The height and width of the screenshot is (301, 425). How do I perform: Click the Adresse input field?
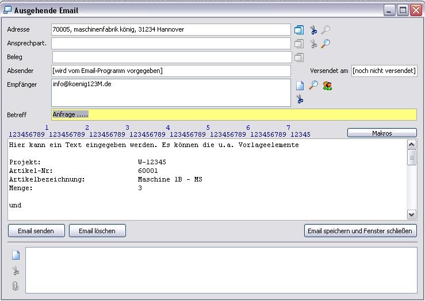[x=171, y=30]
